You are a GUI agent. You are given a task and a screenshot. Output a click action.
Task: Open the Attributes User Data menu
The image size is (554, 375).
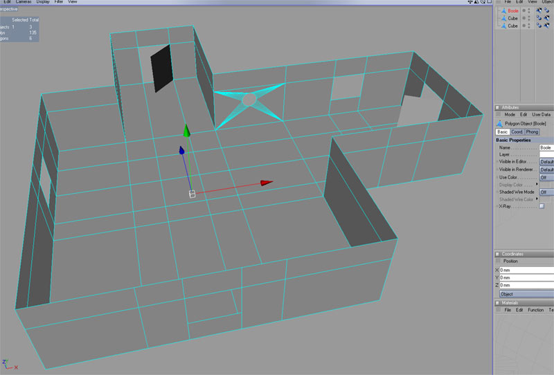click(x=542, y=115)
